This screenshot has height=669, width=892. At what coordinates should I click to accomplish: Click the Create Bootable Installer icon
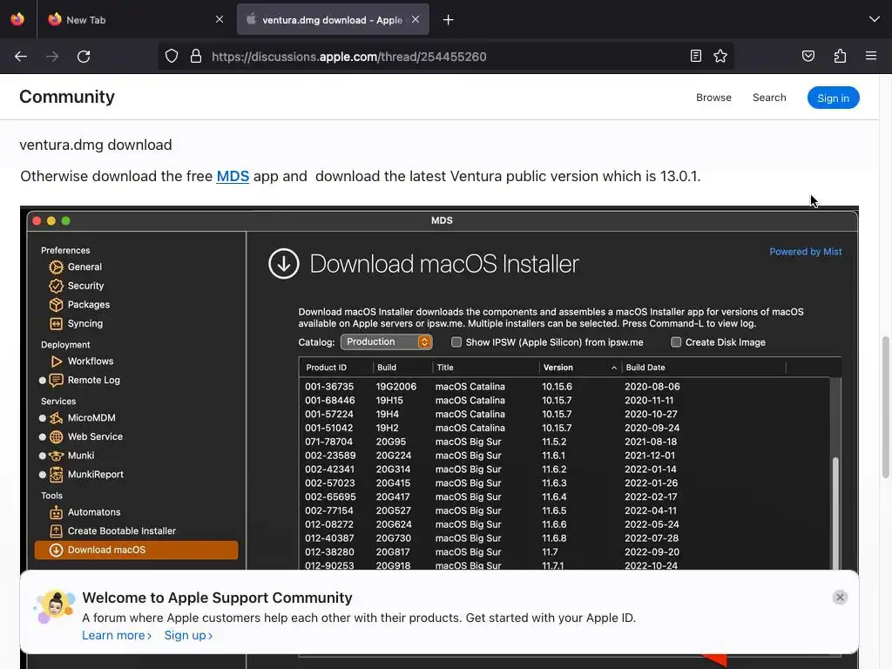pos(56,531)
